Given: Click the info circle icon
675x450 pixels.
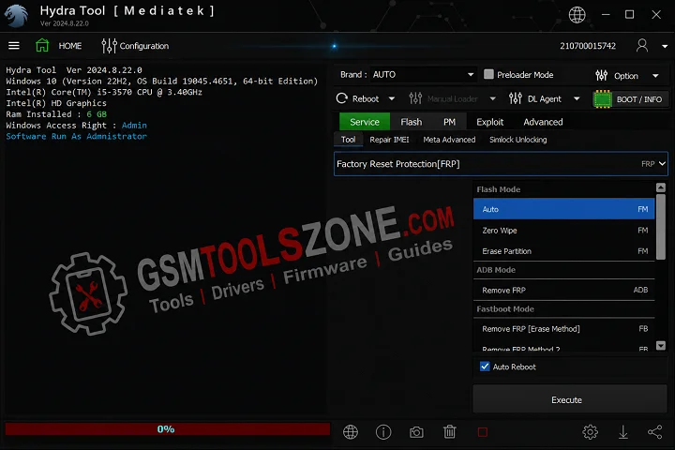Looking at the screenshot, I should click(x=383, y=432).
